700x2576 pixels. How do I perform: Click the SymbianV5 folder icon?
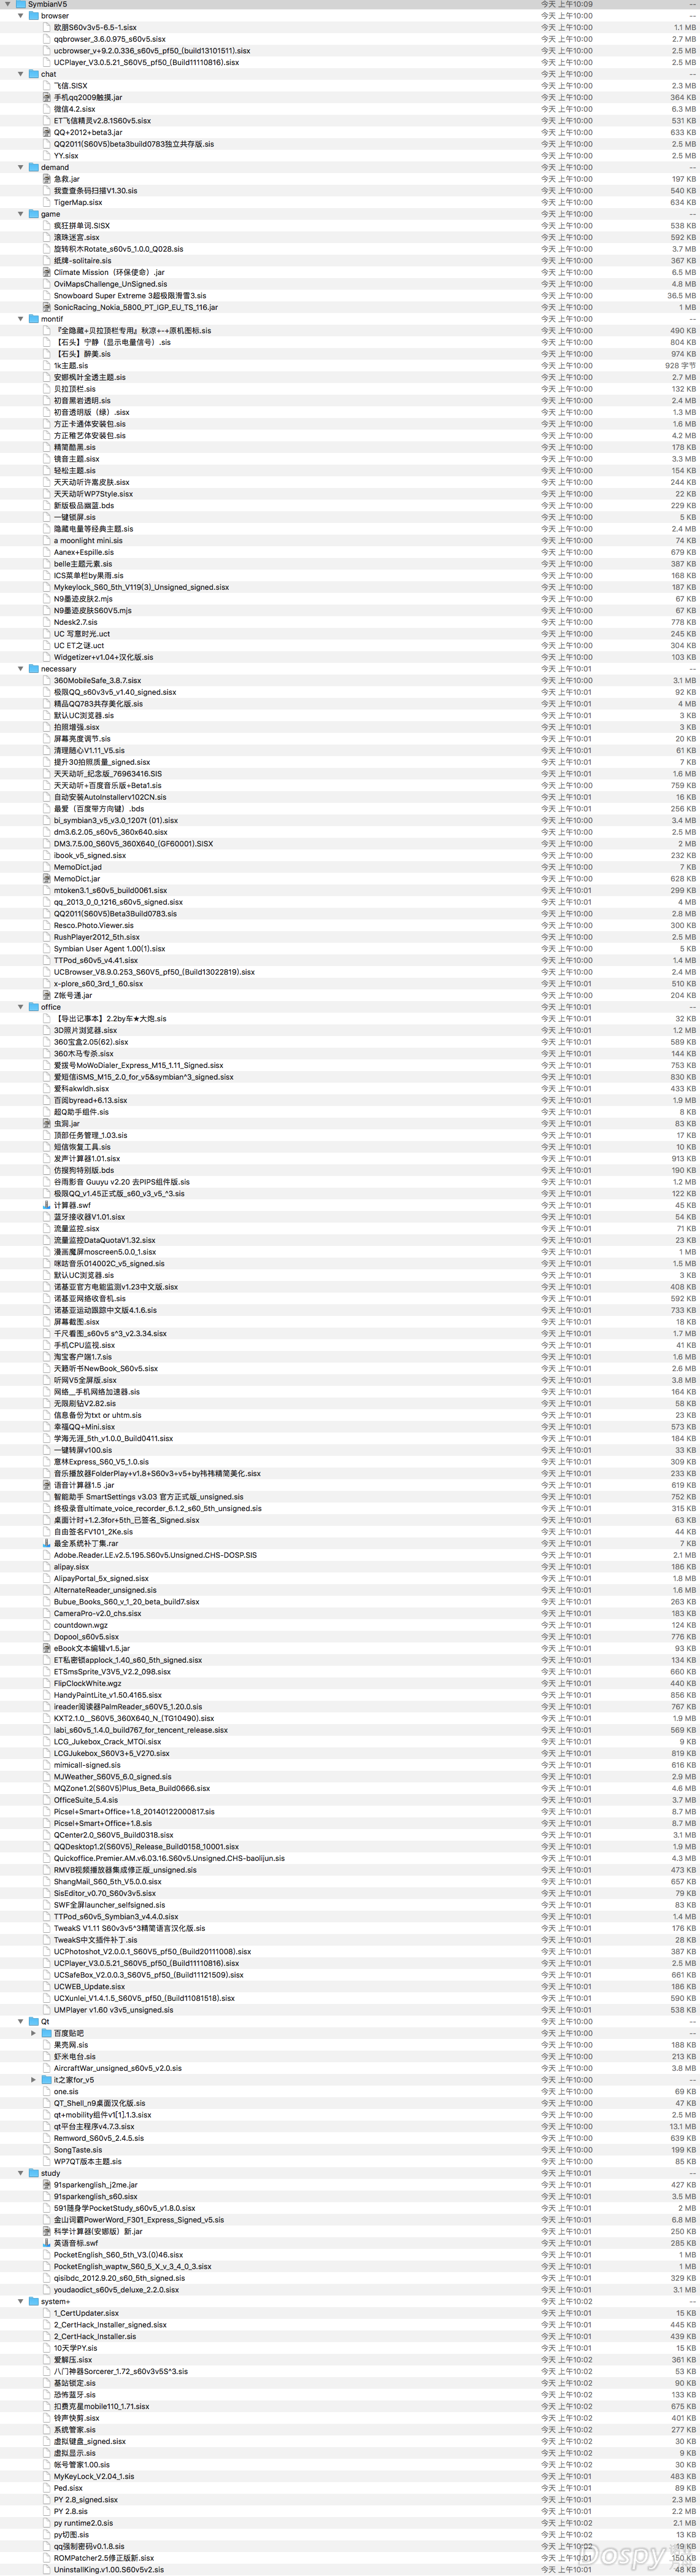pyautogui.click(x=21, y=4)
